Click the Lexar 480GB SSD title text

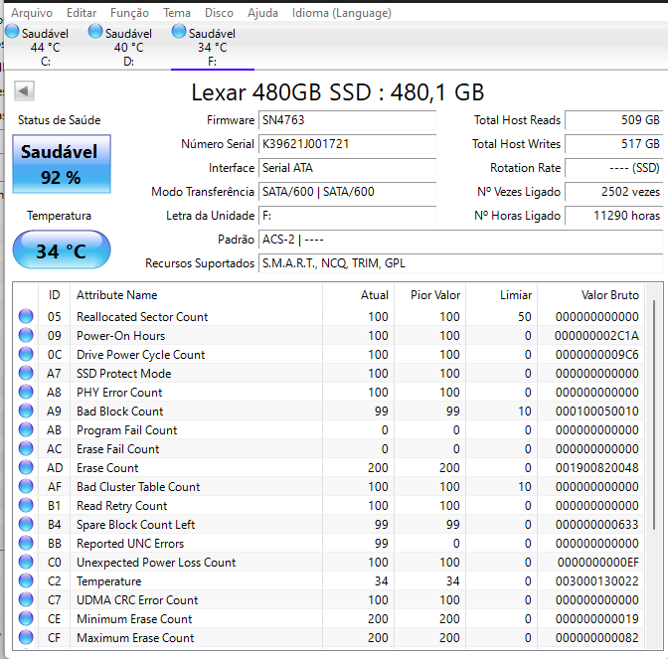pos(338,92)
